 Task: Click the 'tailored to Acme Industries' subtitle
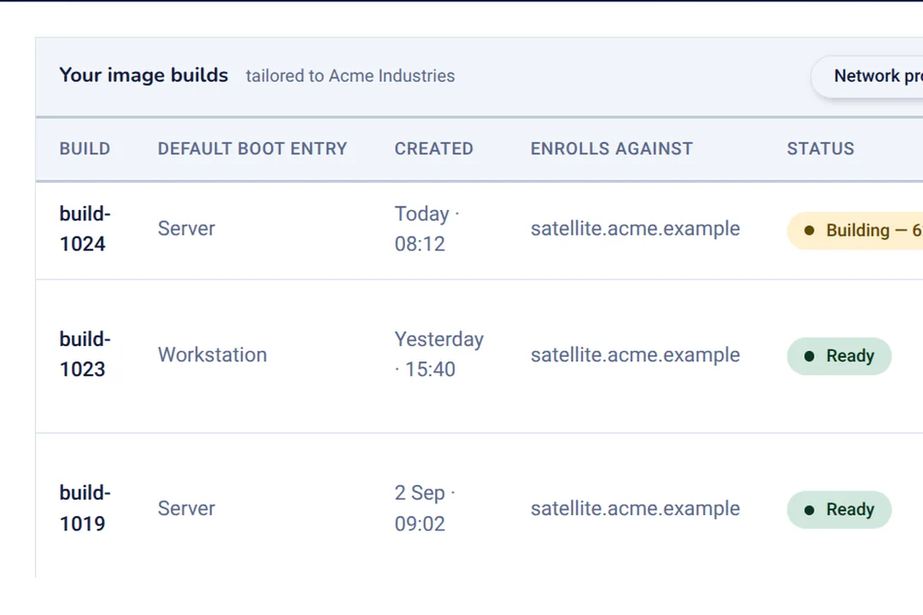point(350,76)
